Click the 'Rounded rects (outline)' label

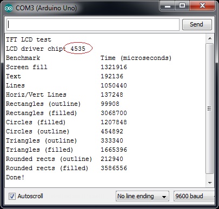(x=49, y=159)
